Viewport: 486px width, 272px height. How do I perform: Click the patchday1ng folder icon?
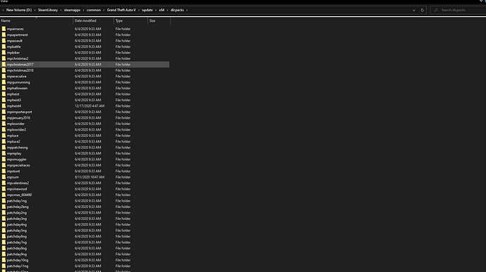(4, 201)
